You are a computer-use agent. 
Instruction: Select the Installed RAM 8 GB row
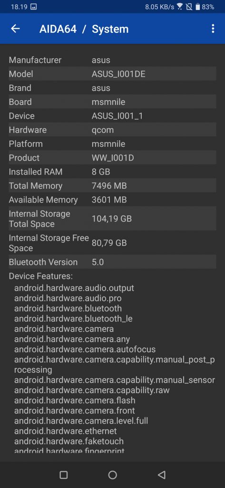112,172
